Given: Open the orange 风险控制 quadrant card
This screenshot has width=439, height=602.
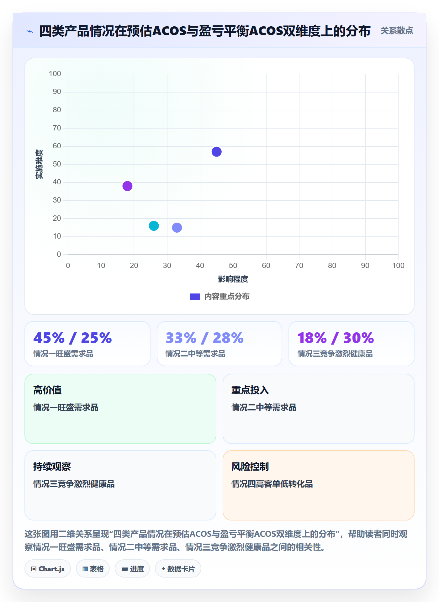Looking at the screenshot, I should (319, 485).
